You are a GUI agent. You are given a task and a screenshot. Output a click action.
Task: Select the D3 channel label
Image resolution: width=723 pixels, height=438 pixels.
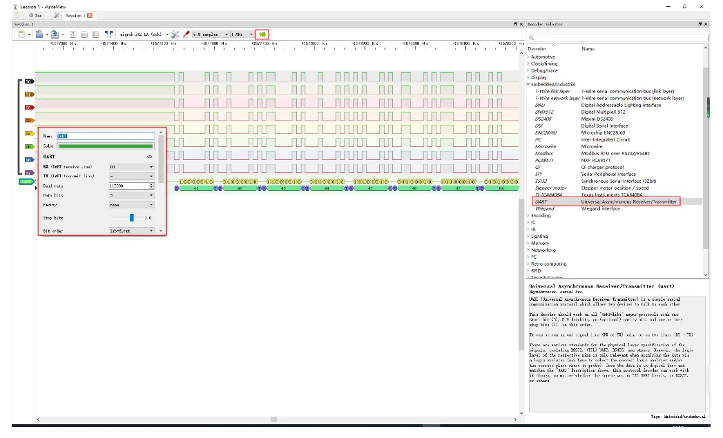click(x=29, y=120)
